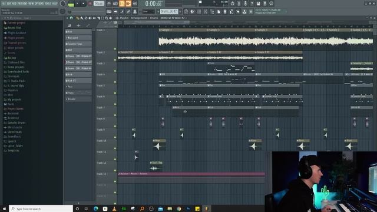Click the chain link icon in the second toolbar row
The width and height of the screenshot is (377, 212).
(128, 12)
